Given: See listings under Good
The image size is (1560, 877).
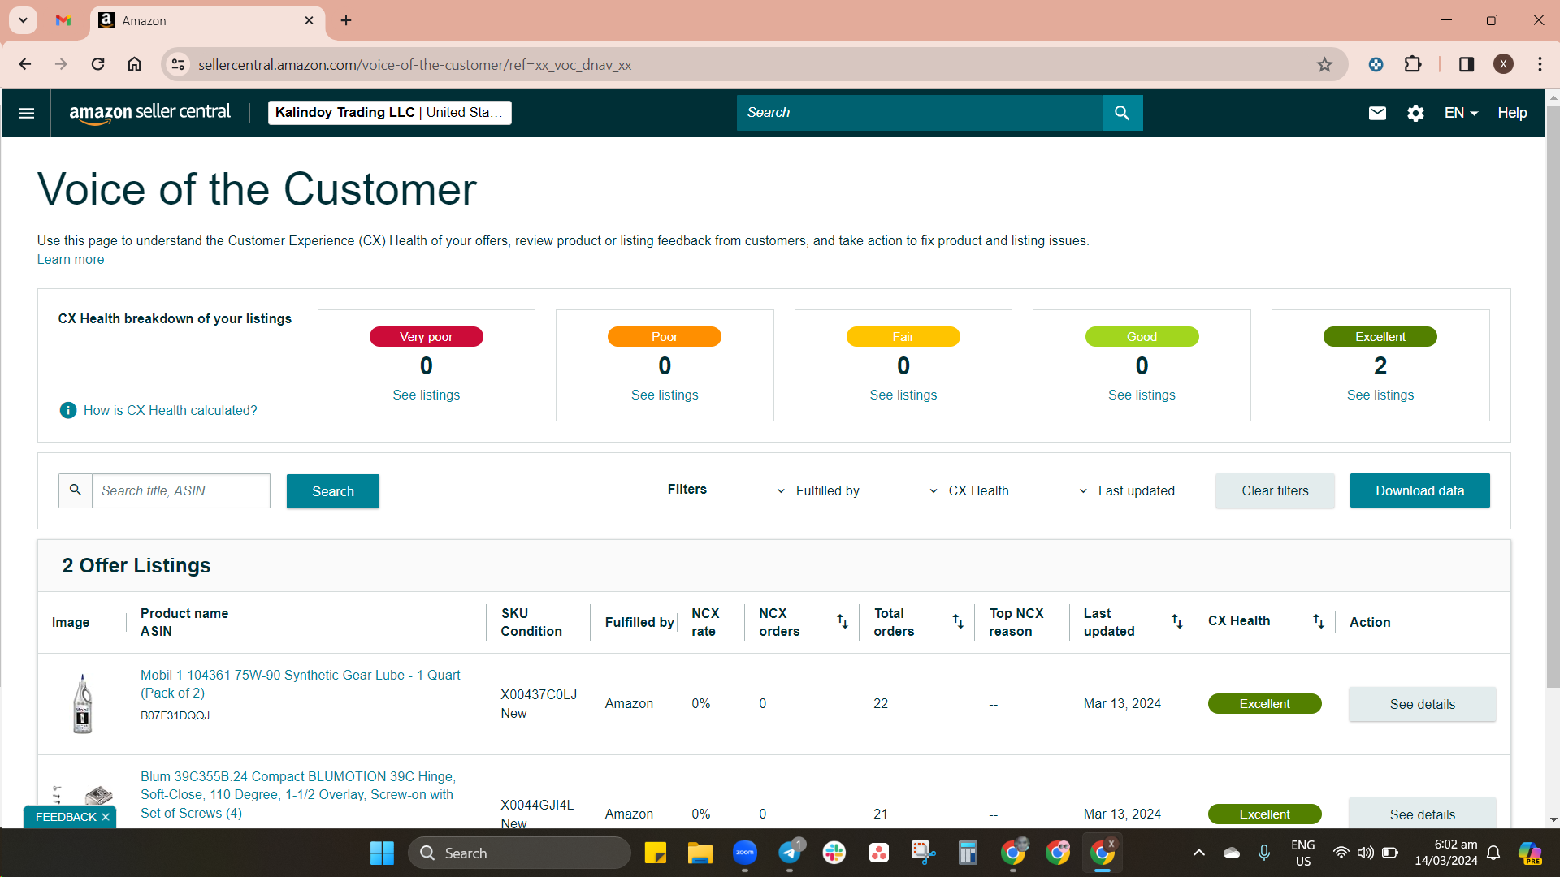Looking at the screenshot, I should (x=1142, y=395).
